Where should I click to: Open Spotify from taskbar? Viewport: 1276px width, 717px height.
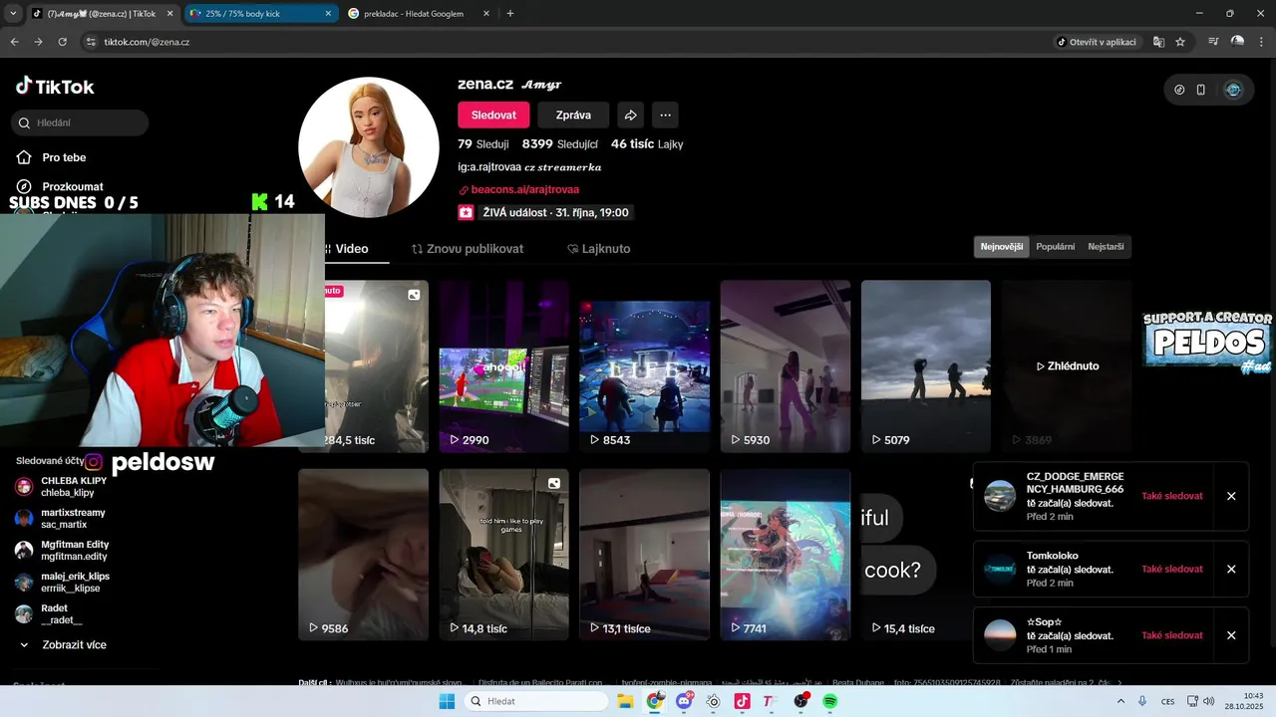829,701
